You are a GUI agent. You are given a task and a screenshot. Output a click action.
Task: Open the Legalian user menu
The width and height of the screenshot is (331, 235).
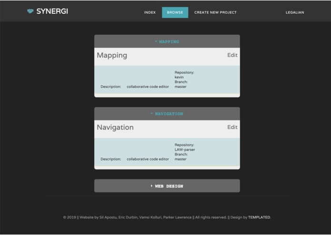click(295, 12)
